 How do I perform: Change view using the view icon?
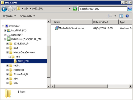[x=110, y=16]
